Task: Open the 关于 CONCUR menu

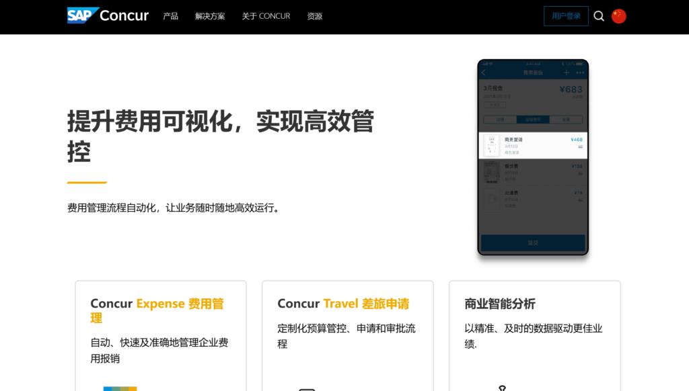Action: pyautogui.click(x=266, y=16)
